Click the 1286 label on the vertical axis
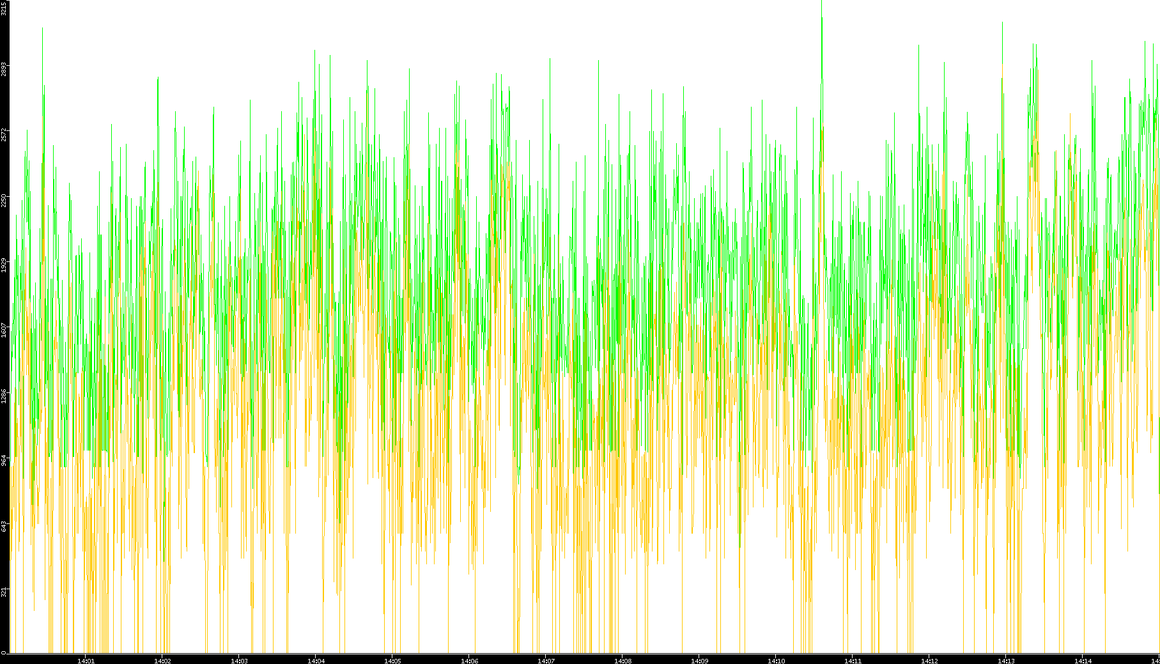This screenshot has height=664, width=1160. click(4, 395)
